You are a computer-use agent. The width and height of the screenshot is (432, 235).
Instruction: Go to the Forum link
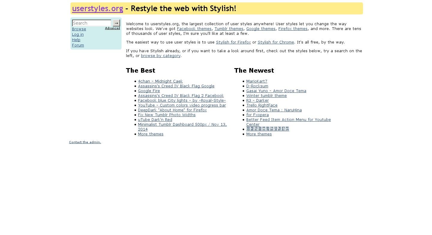point(78,45)
